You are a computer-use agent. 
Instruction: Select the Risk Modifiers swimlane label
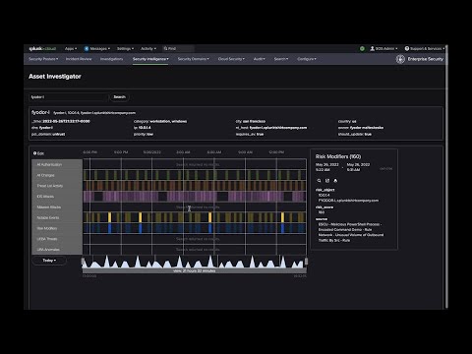point(57,228)
